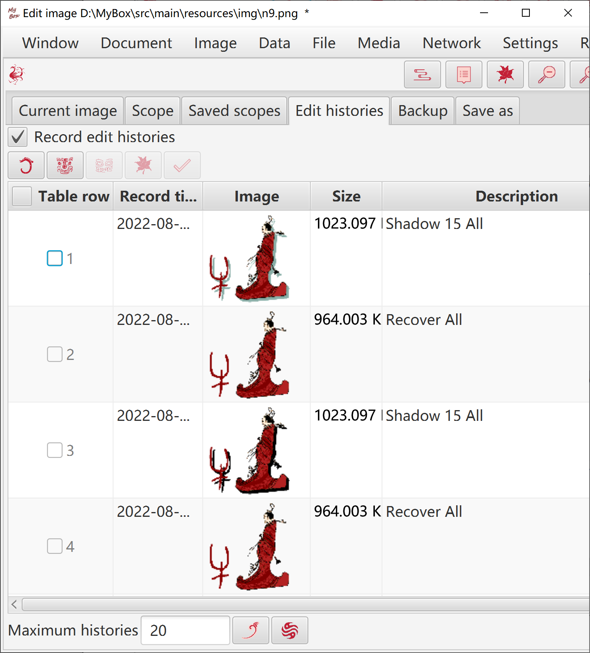Check the box for table row 1
Screen dimensions: 590x653
coord(55,258)
